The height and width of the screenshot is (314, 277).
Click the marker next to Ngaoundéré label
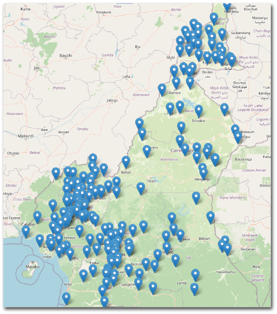147,152
